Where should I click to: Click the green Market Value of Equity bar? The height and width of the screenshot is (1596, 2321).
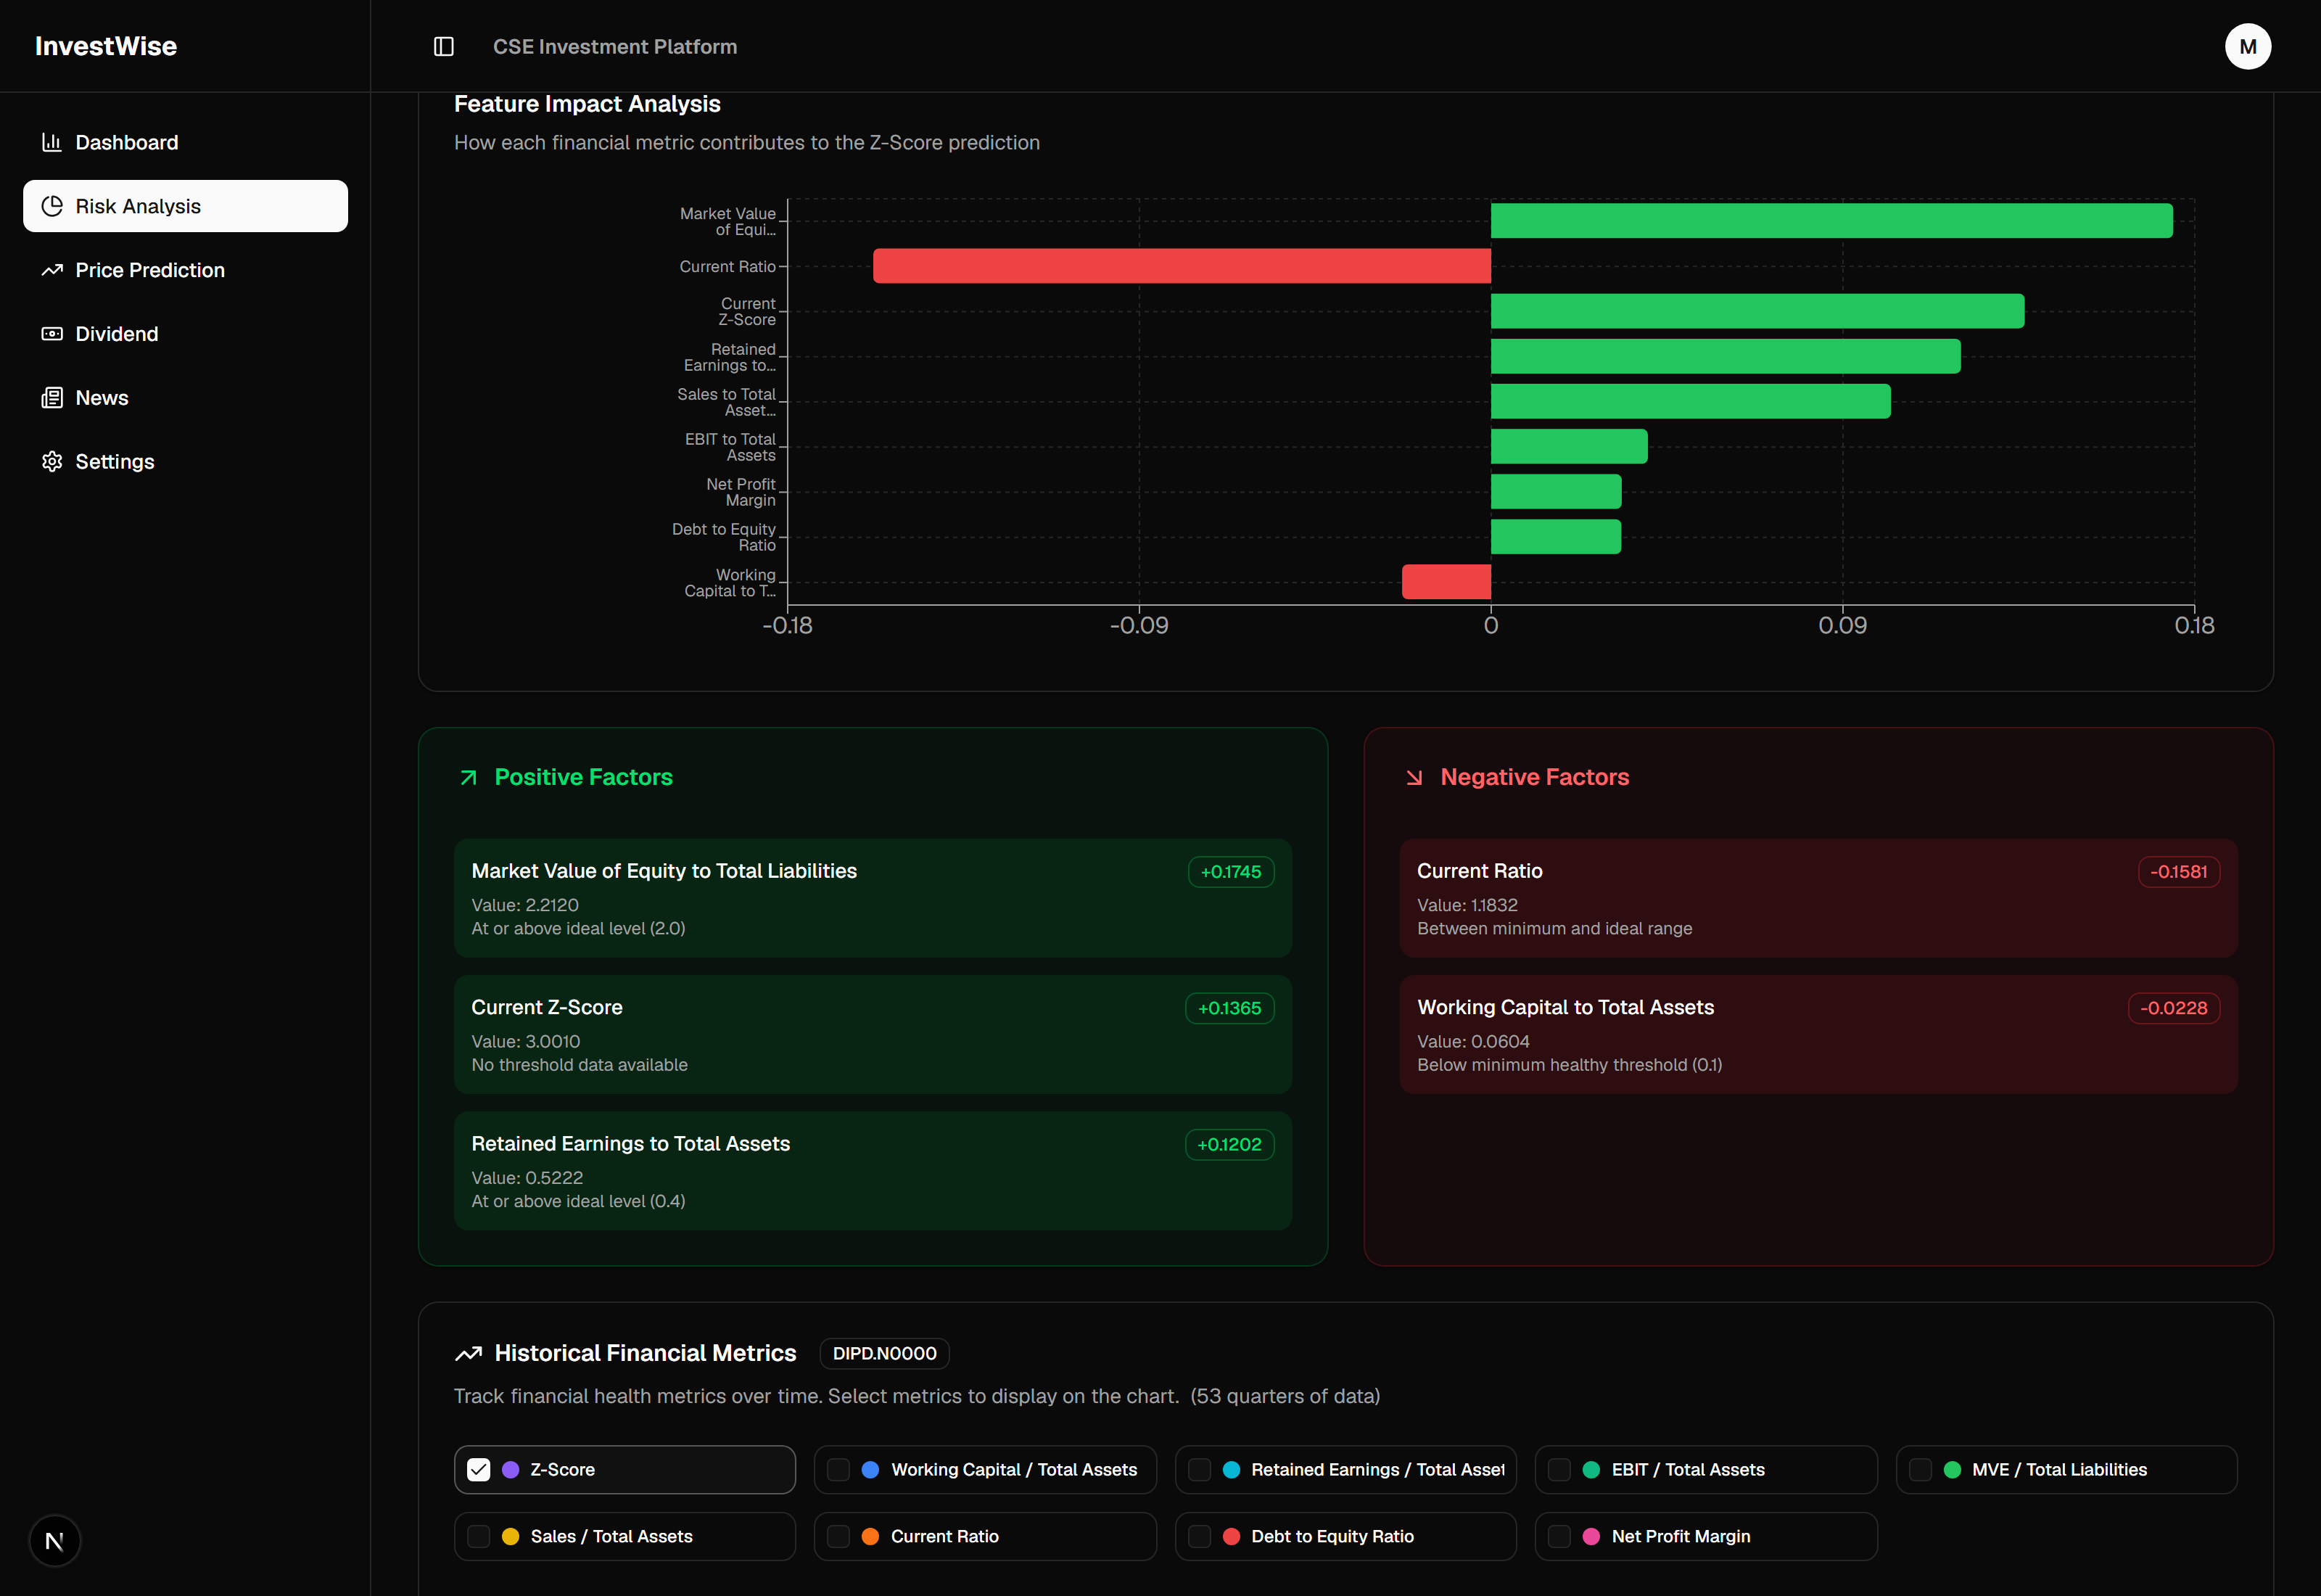pyautogui.click(x=1831, y=220)
